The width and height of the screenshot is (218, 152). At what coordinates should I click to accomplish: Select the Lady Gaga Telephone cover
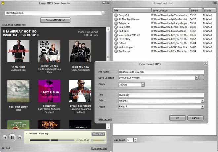pos(49,91)
